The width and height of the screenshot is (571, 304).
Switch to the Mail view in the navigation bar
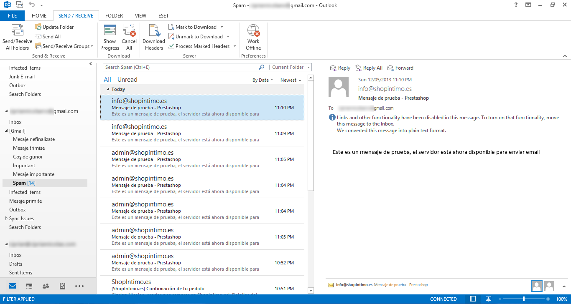click(13, 286)
